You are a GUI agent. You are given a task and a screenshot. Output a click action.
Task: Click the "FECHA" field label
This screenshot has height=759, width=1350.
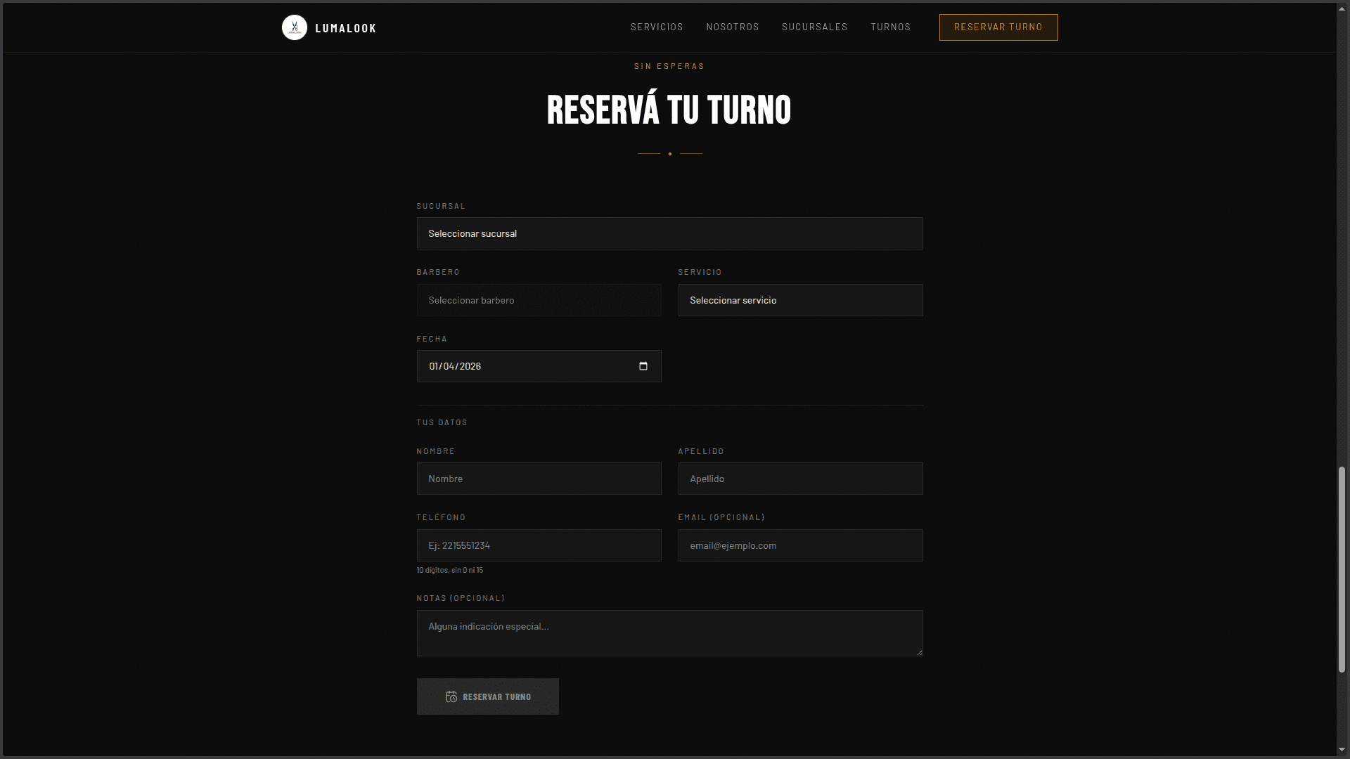click(x=432, y=339)
